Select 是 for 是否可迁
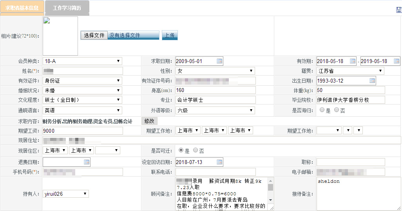Viewport: 402px width, 211px height. [181, 150]
